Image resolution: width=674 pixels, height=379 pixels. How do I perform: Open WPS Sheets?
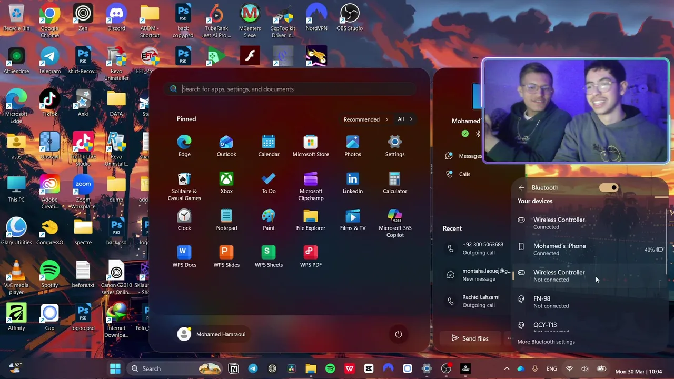pos(269,257)
